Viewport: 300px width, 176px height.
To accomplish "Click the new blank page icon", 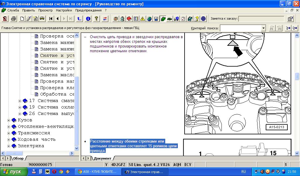I will coord(22,19).
